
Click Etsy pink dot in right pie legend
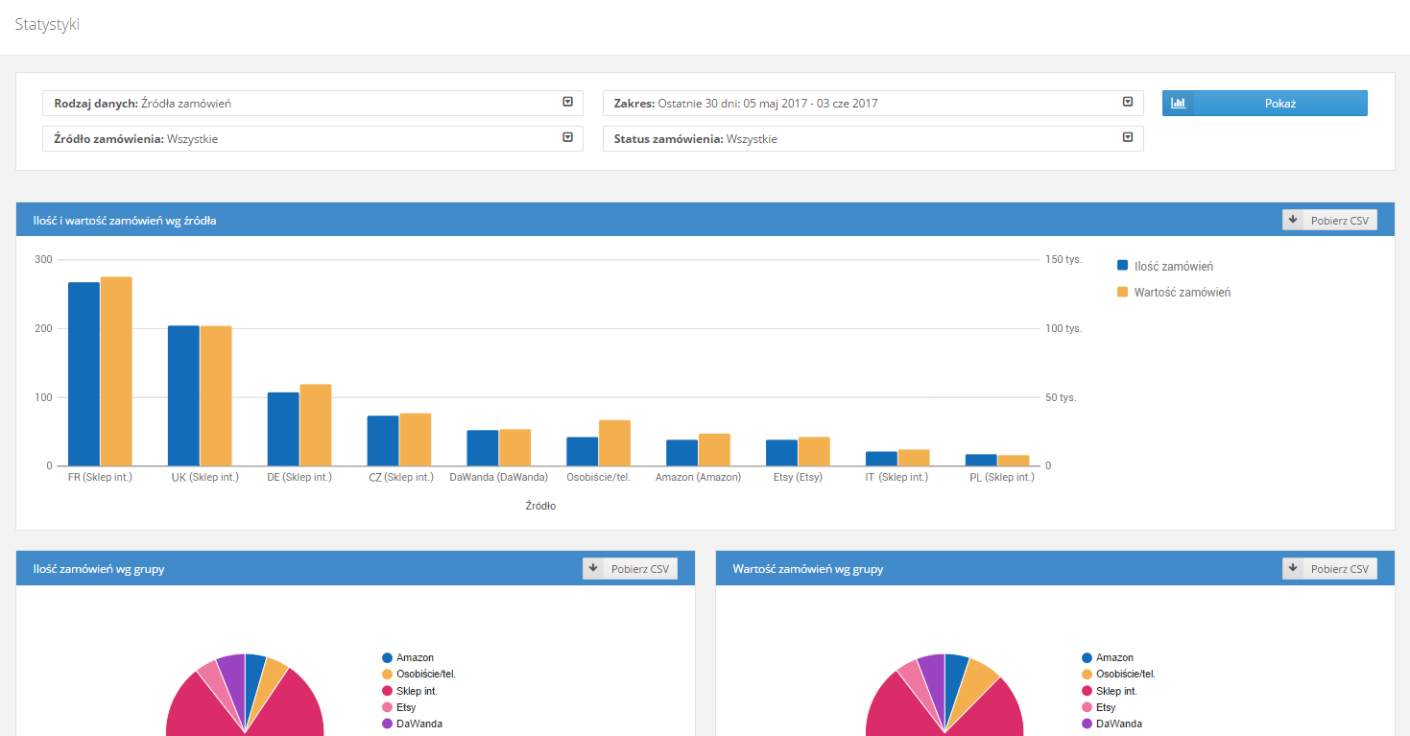tap(1087, 707)
